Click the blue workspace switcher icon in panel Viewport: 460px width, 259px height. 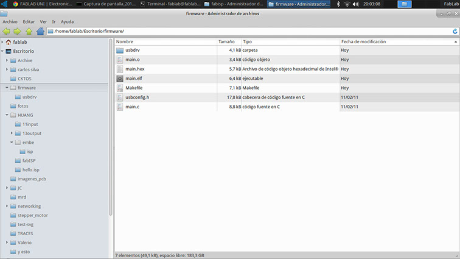pos(405,4)
